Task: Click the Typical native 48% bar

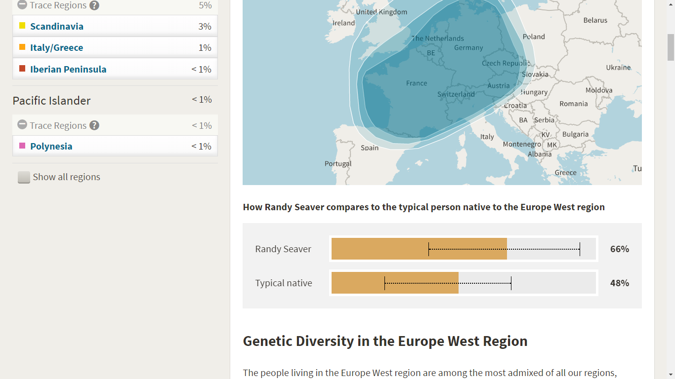Action: point(395,283)
